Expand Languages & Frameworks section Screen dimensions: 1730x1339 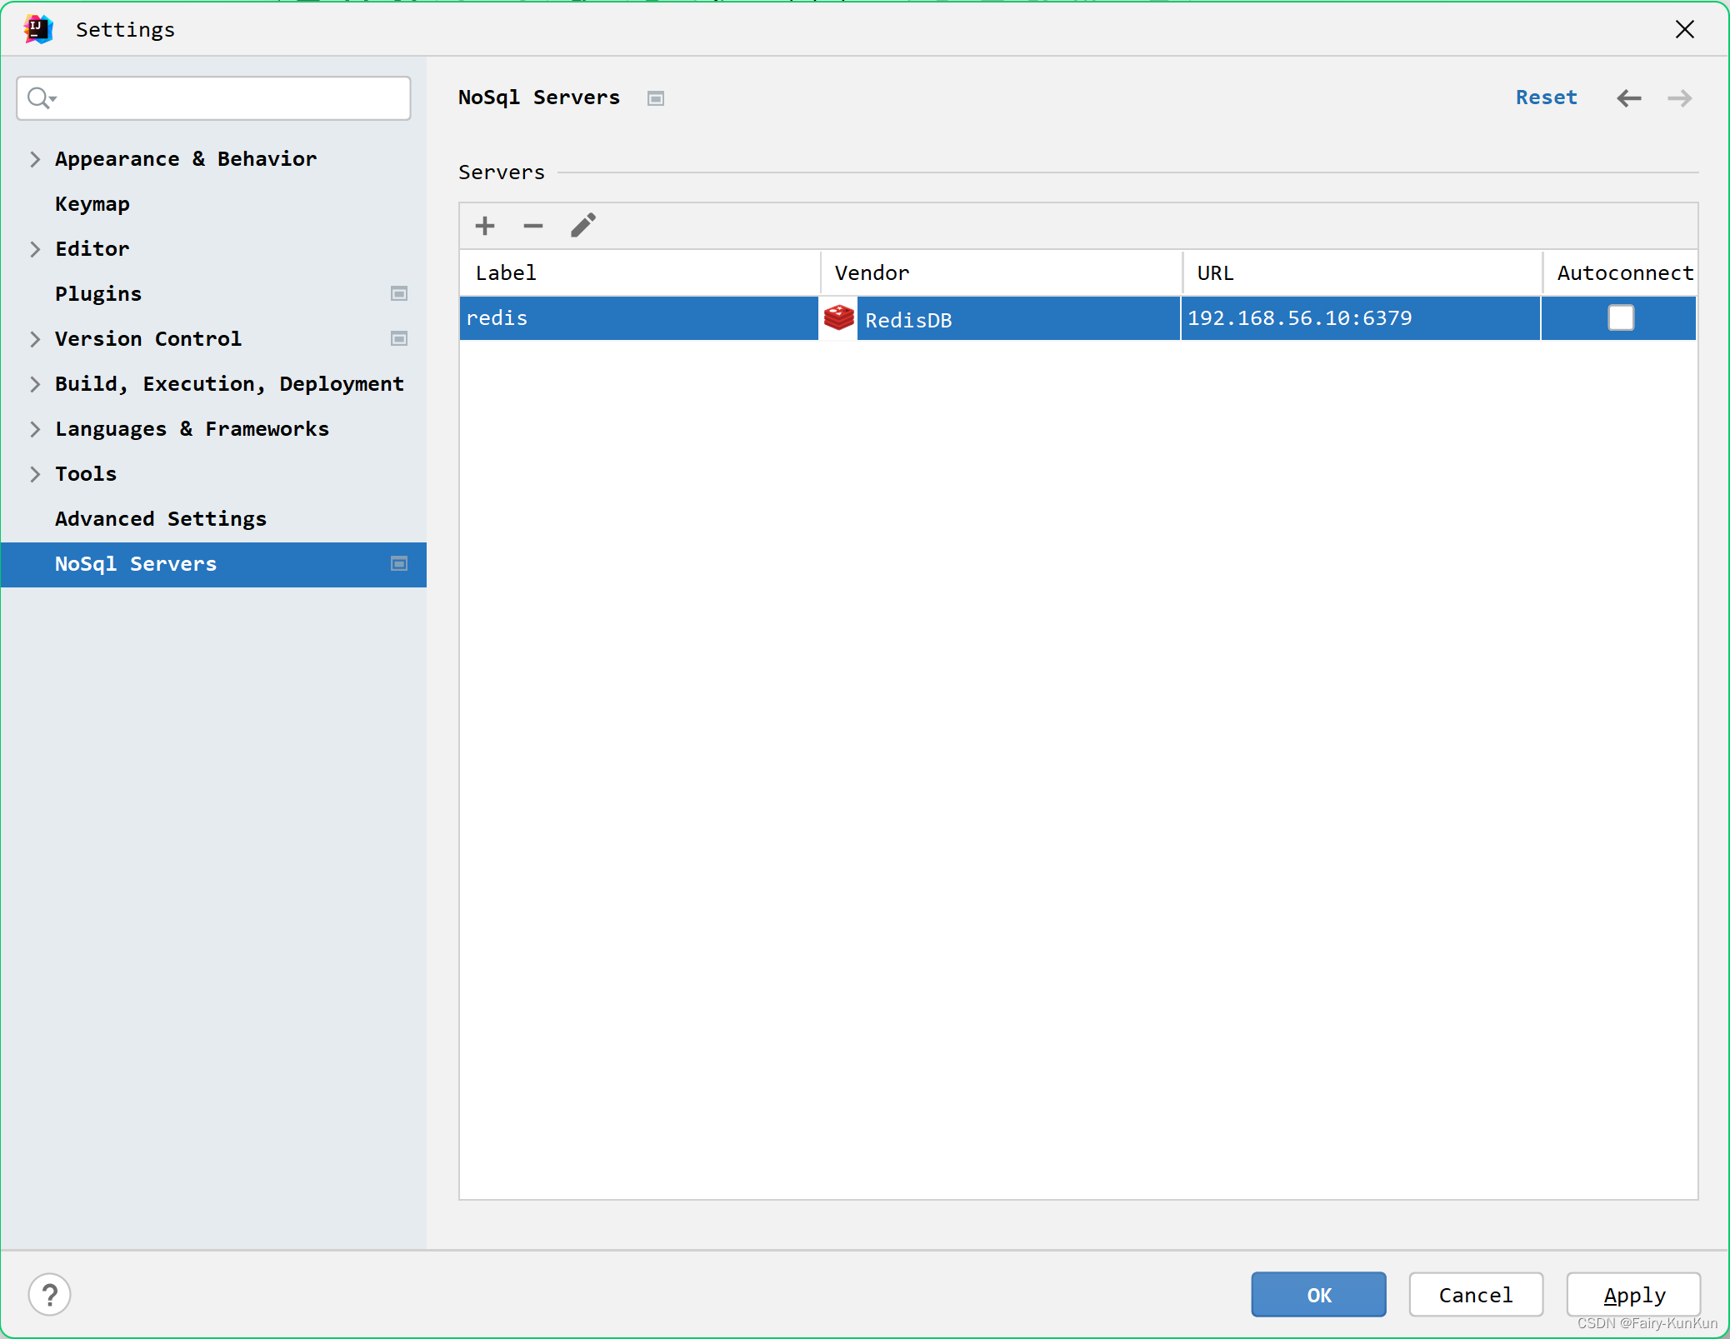point(35,429)
